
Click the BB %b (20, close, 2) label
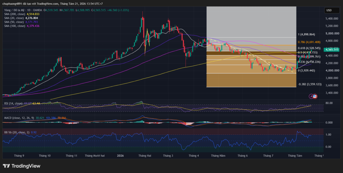[x=17, y=132]
